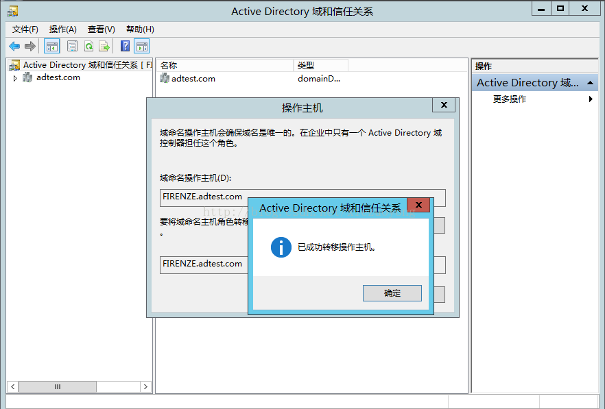Maximize the main MMC window
Screen dimensions: 605x409
tap(560, 8)
